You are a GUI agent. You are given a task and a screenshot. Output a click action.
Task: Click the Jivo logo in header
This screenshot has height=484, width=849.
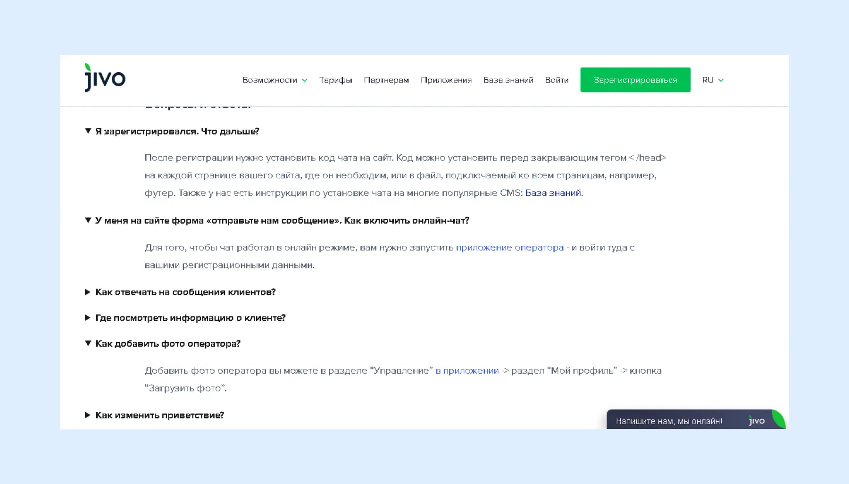(x=105, y=78)
